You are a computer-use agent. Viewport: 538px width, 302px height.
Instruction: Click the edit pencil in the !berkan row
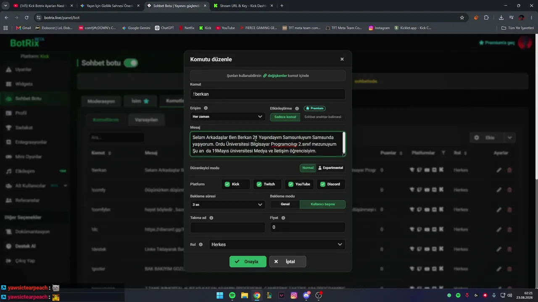[499, 170]
